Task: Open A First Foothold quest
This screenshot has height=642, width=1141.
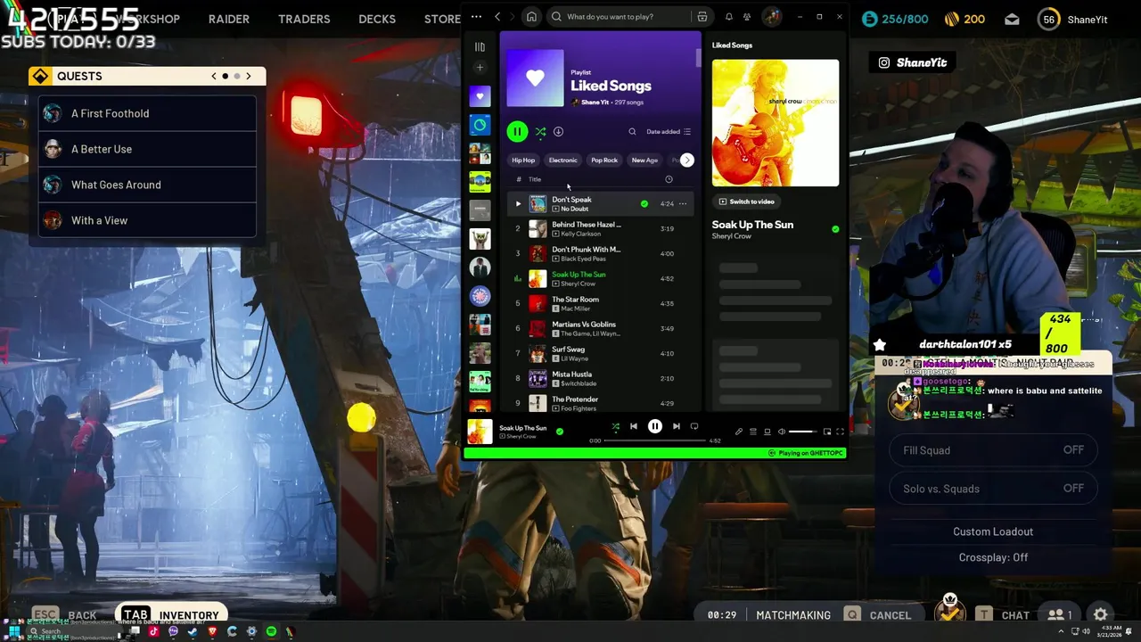Action: point(148,113)
